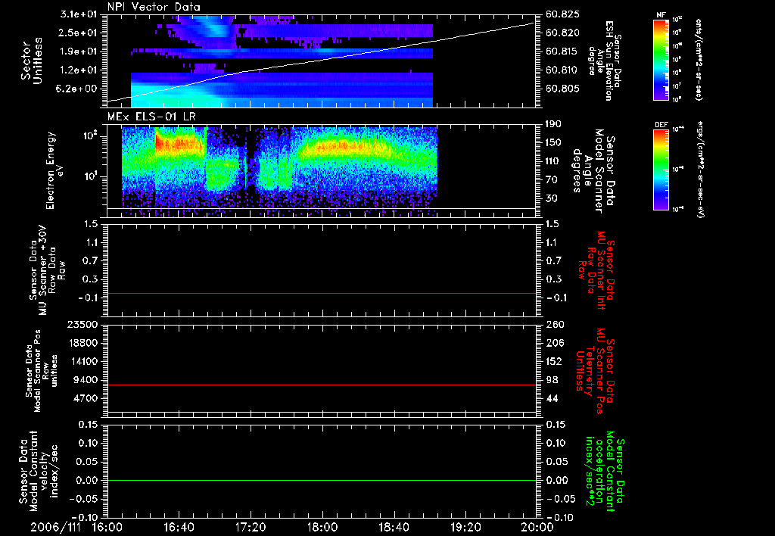Image resolution: width=775 pixels, height=536 pixels.
Task: Select the "DEF" color bar heading
Action: point(661,125)
